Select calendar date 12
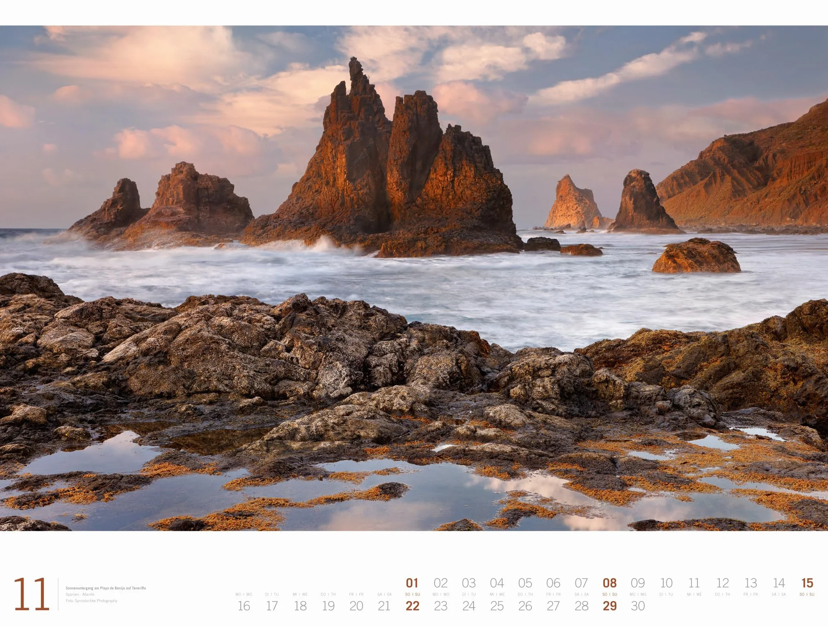Screen dimensions: 828x627 coord(722,583)
